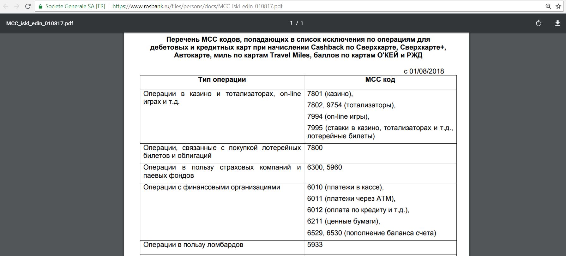Click the date text 'с 01/08/2018'
Image resolution: width=566 pixels, height=256 pixels.
pos(424,71)
